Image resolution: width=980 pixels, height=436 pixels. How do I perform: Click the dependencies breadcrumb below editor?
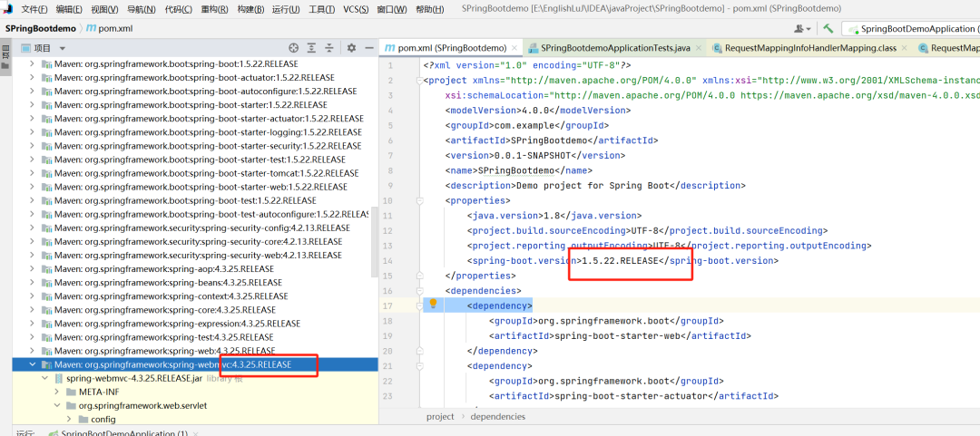[497, 417]
